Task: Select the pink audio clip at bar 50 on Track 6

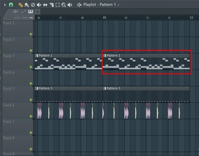Action: coord(126,111)
